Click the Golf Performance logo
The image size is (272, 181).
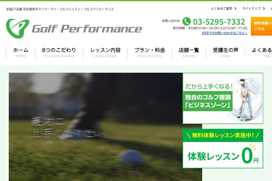click(x=74, y=29)
